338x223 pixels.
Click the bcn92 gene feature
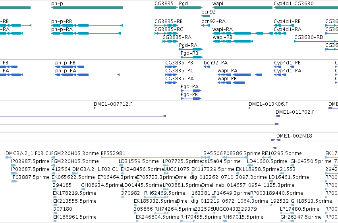205,16
